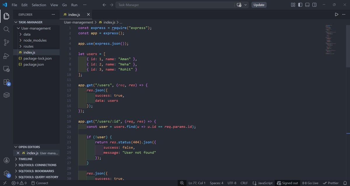
Task: Open notifications bell in status bar
Action: point(345,183)
